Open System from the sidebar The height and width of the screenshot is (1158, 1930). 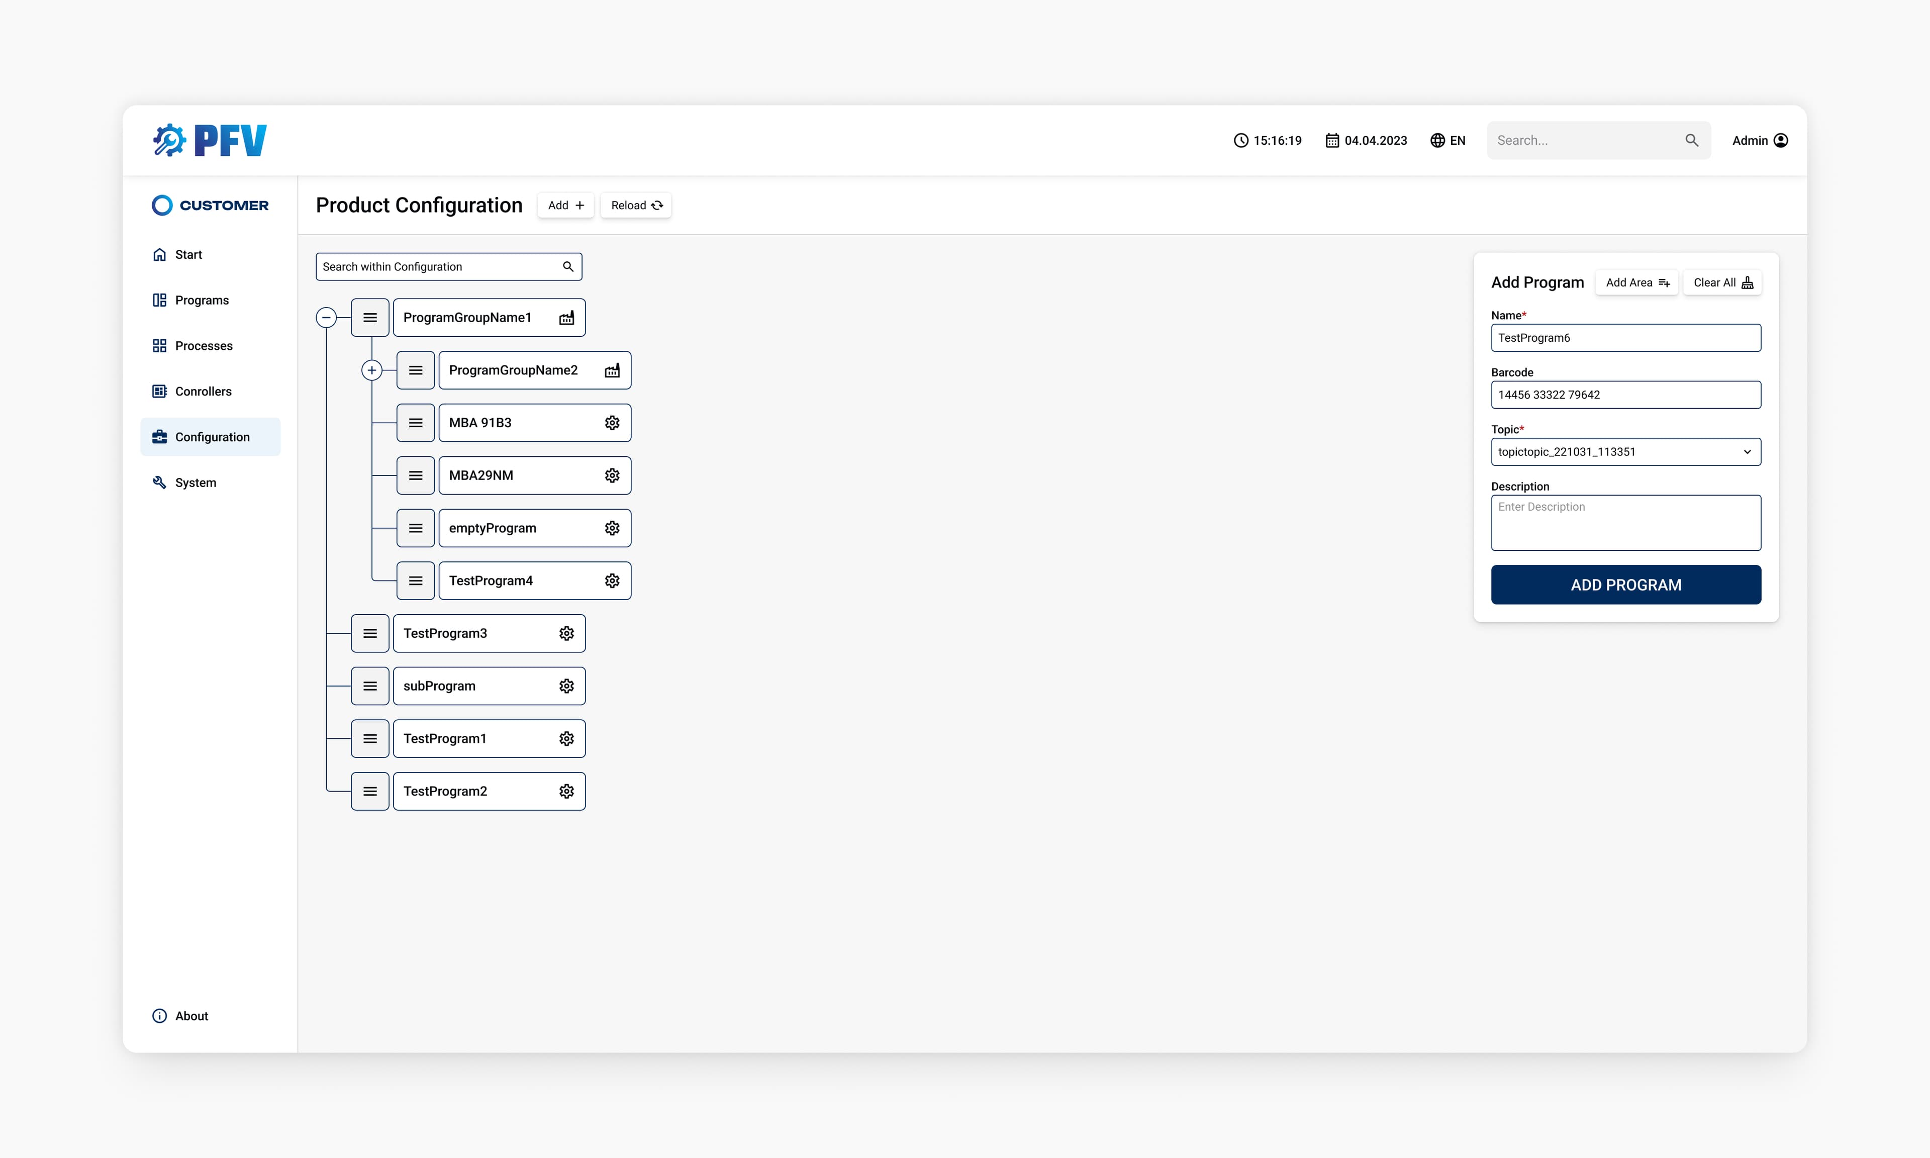tap(211, 482)
